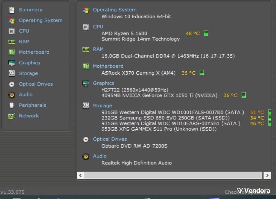The width and height of the screenshot is (276, 199).
Task: Select Summary in the sidebar
Action: pos(31,10)
